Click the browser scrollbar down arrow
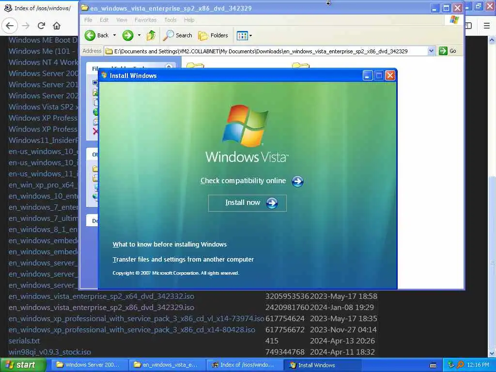The width and height of the screenshot is (496, 372). (x=492, y=353)
